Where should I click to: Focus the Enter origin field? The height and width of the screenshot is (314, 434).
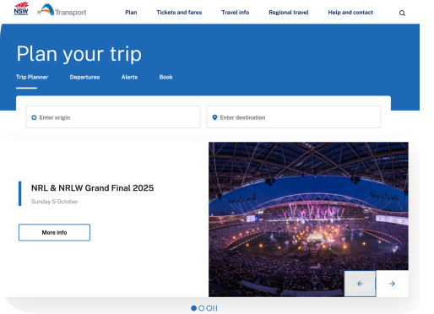(113, 117)
